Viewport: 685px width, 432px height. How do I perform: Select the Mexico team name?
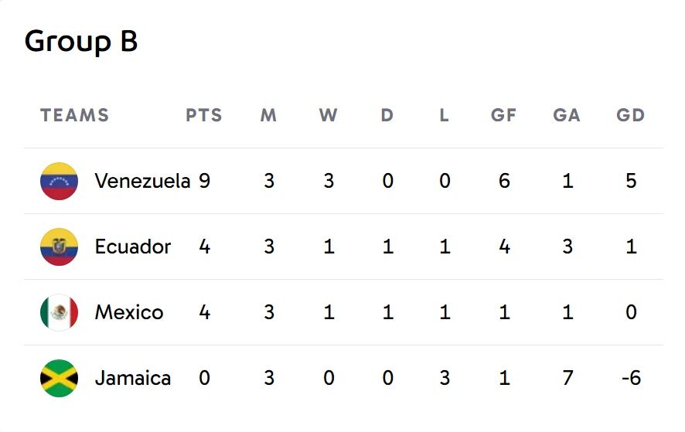(129, 312)
